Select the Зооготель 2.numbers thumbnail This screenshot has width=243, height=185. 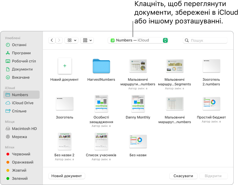point(211,66)
